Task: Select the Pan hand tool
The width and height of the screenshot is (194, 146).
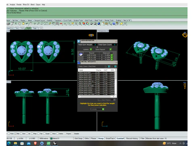Action: [31, 24]
